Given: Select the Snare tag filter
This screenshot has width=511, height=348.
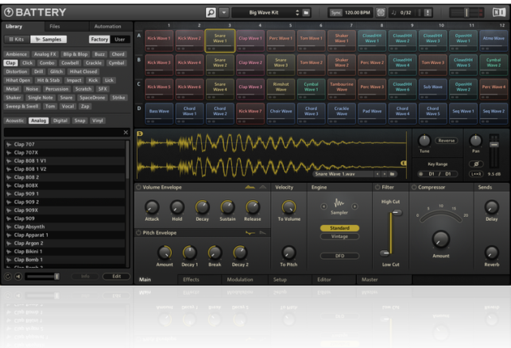Looking at the screenshot, I should 67,98.
